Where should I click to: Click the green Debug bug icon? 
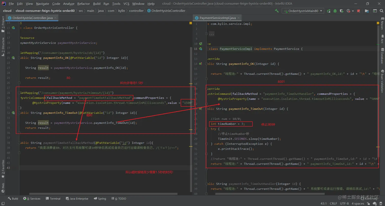(335, 11)
